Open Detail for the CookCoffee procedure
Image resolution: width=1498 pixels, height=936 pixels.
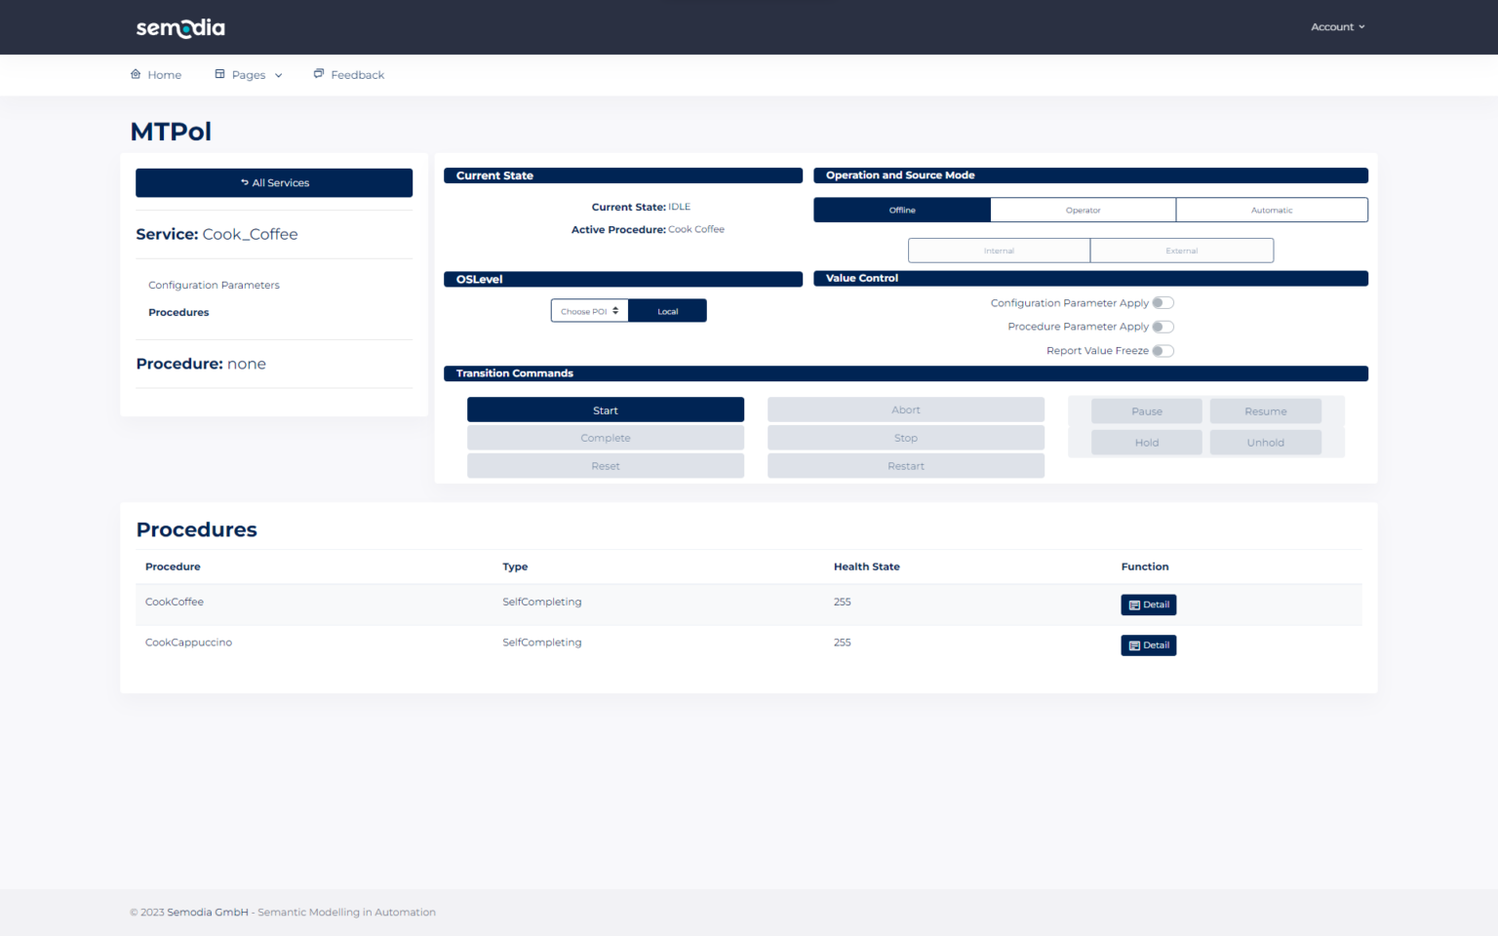[1148, 604]
